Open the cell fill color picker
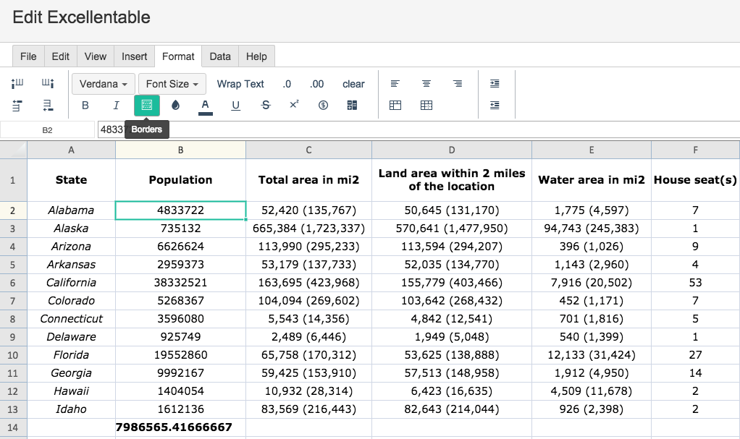740x439 pixels. pos(175,106)
